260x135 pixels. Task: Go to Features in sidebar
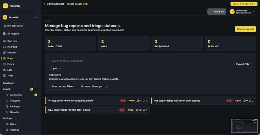coord(12,52)
